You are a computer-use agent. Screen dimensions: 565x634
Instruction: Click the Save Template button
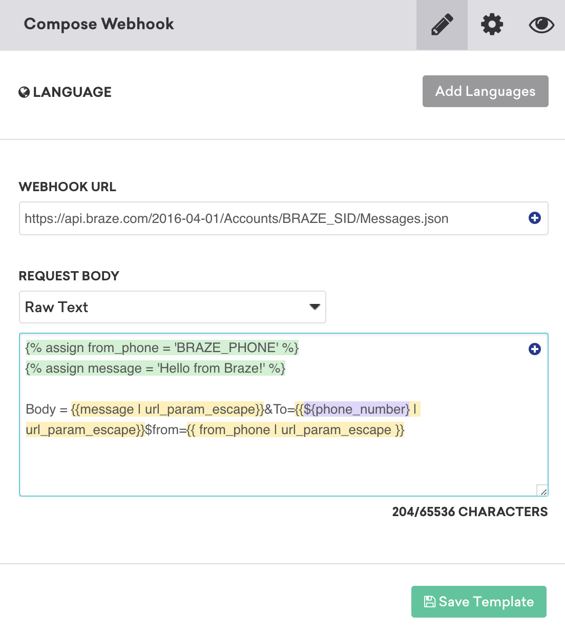(478, 602)
